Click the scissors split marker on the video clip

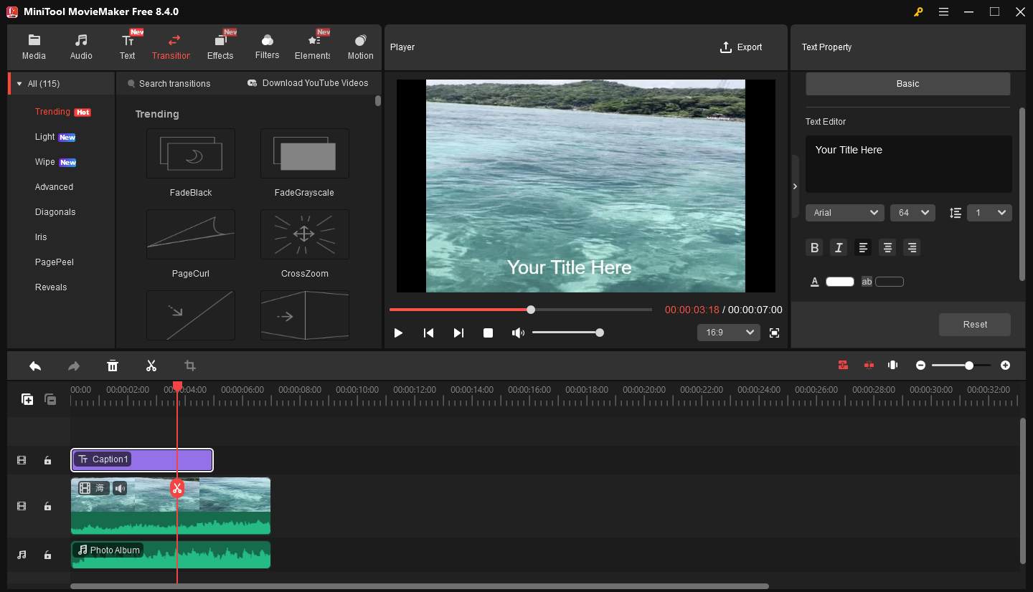click(177, 488)
